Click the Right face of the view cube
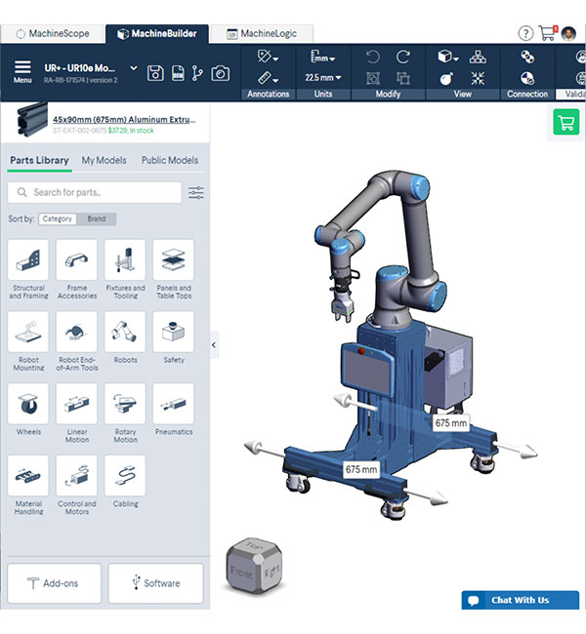The image size is (586, 634). click(x=271, y=573)
